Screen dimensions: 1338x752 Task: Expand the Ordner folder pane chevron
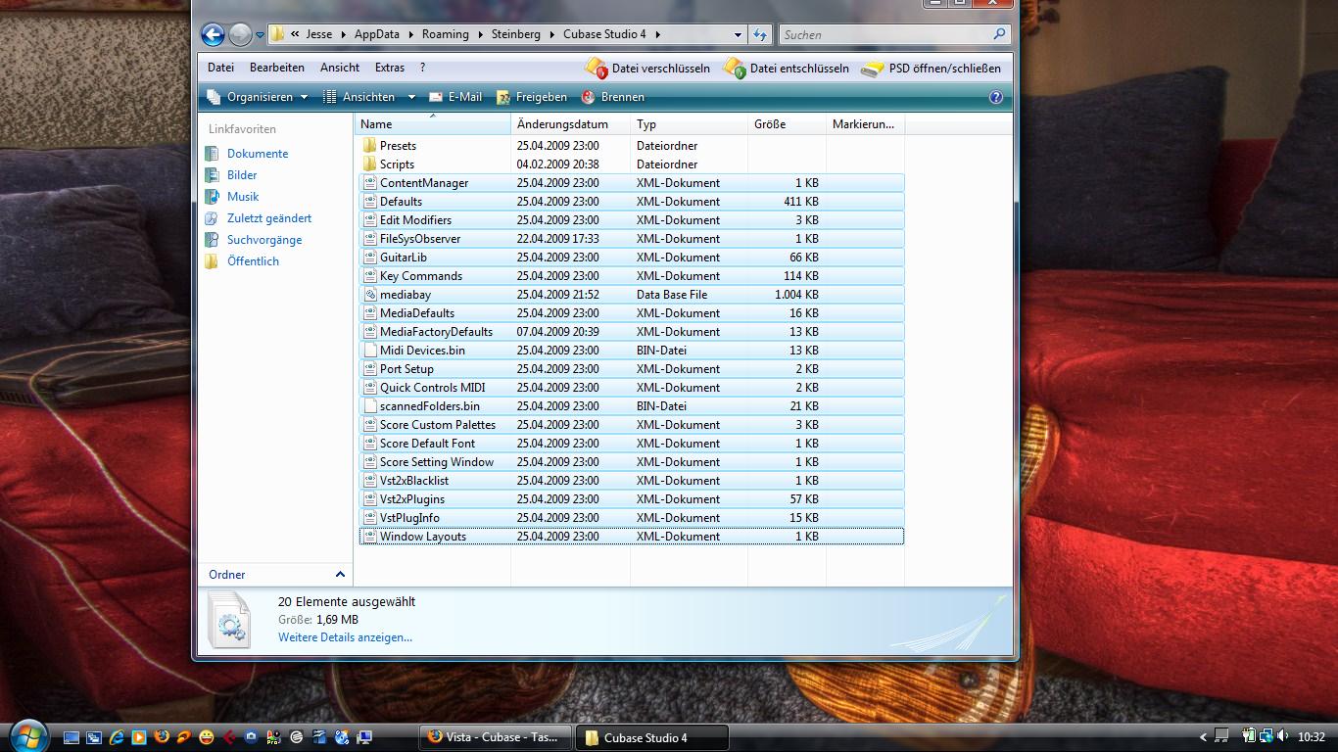tap(340, 575)
